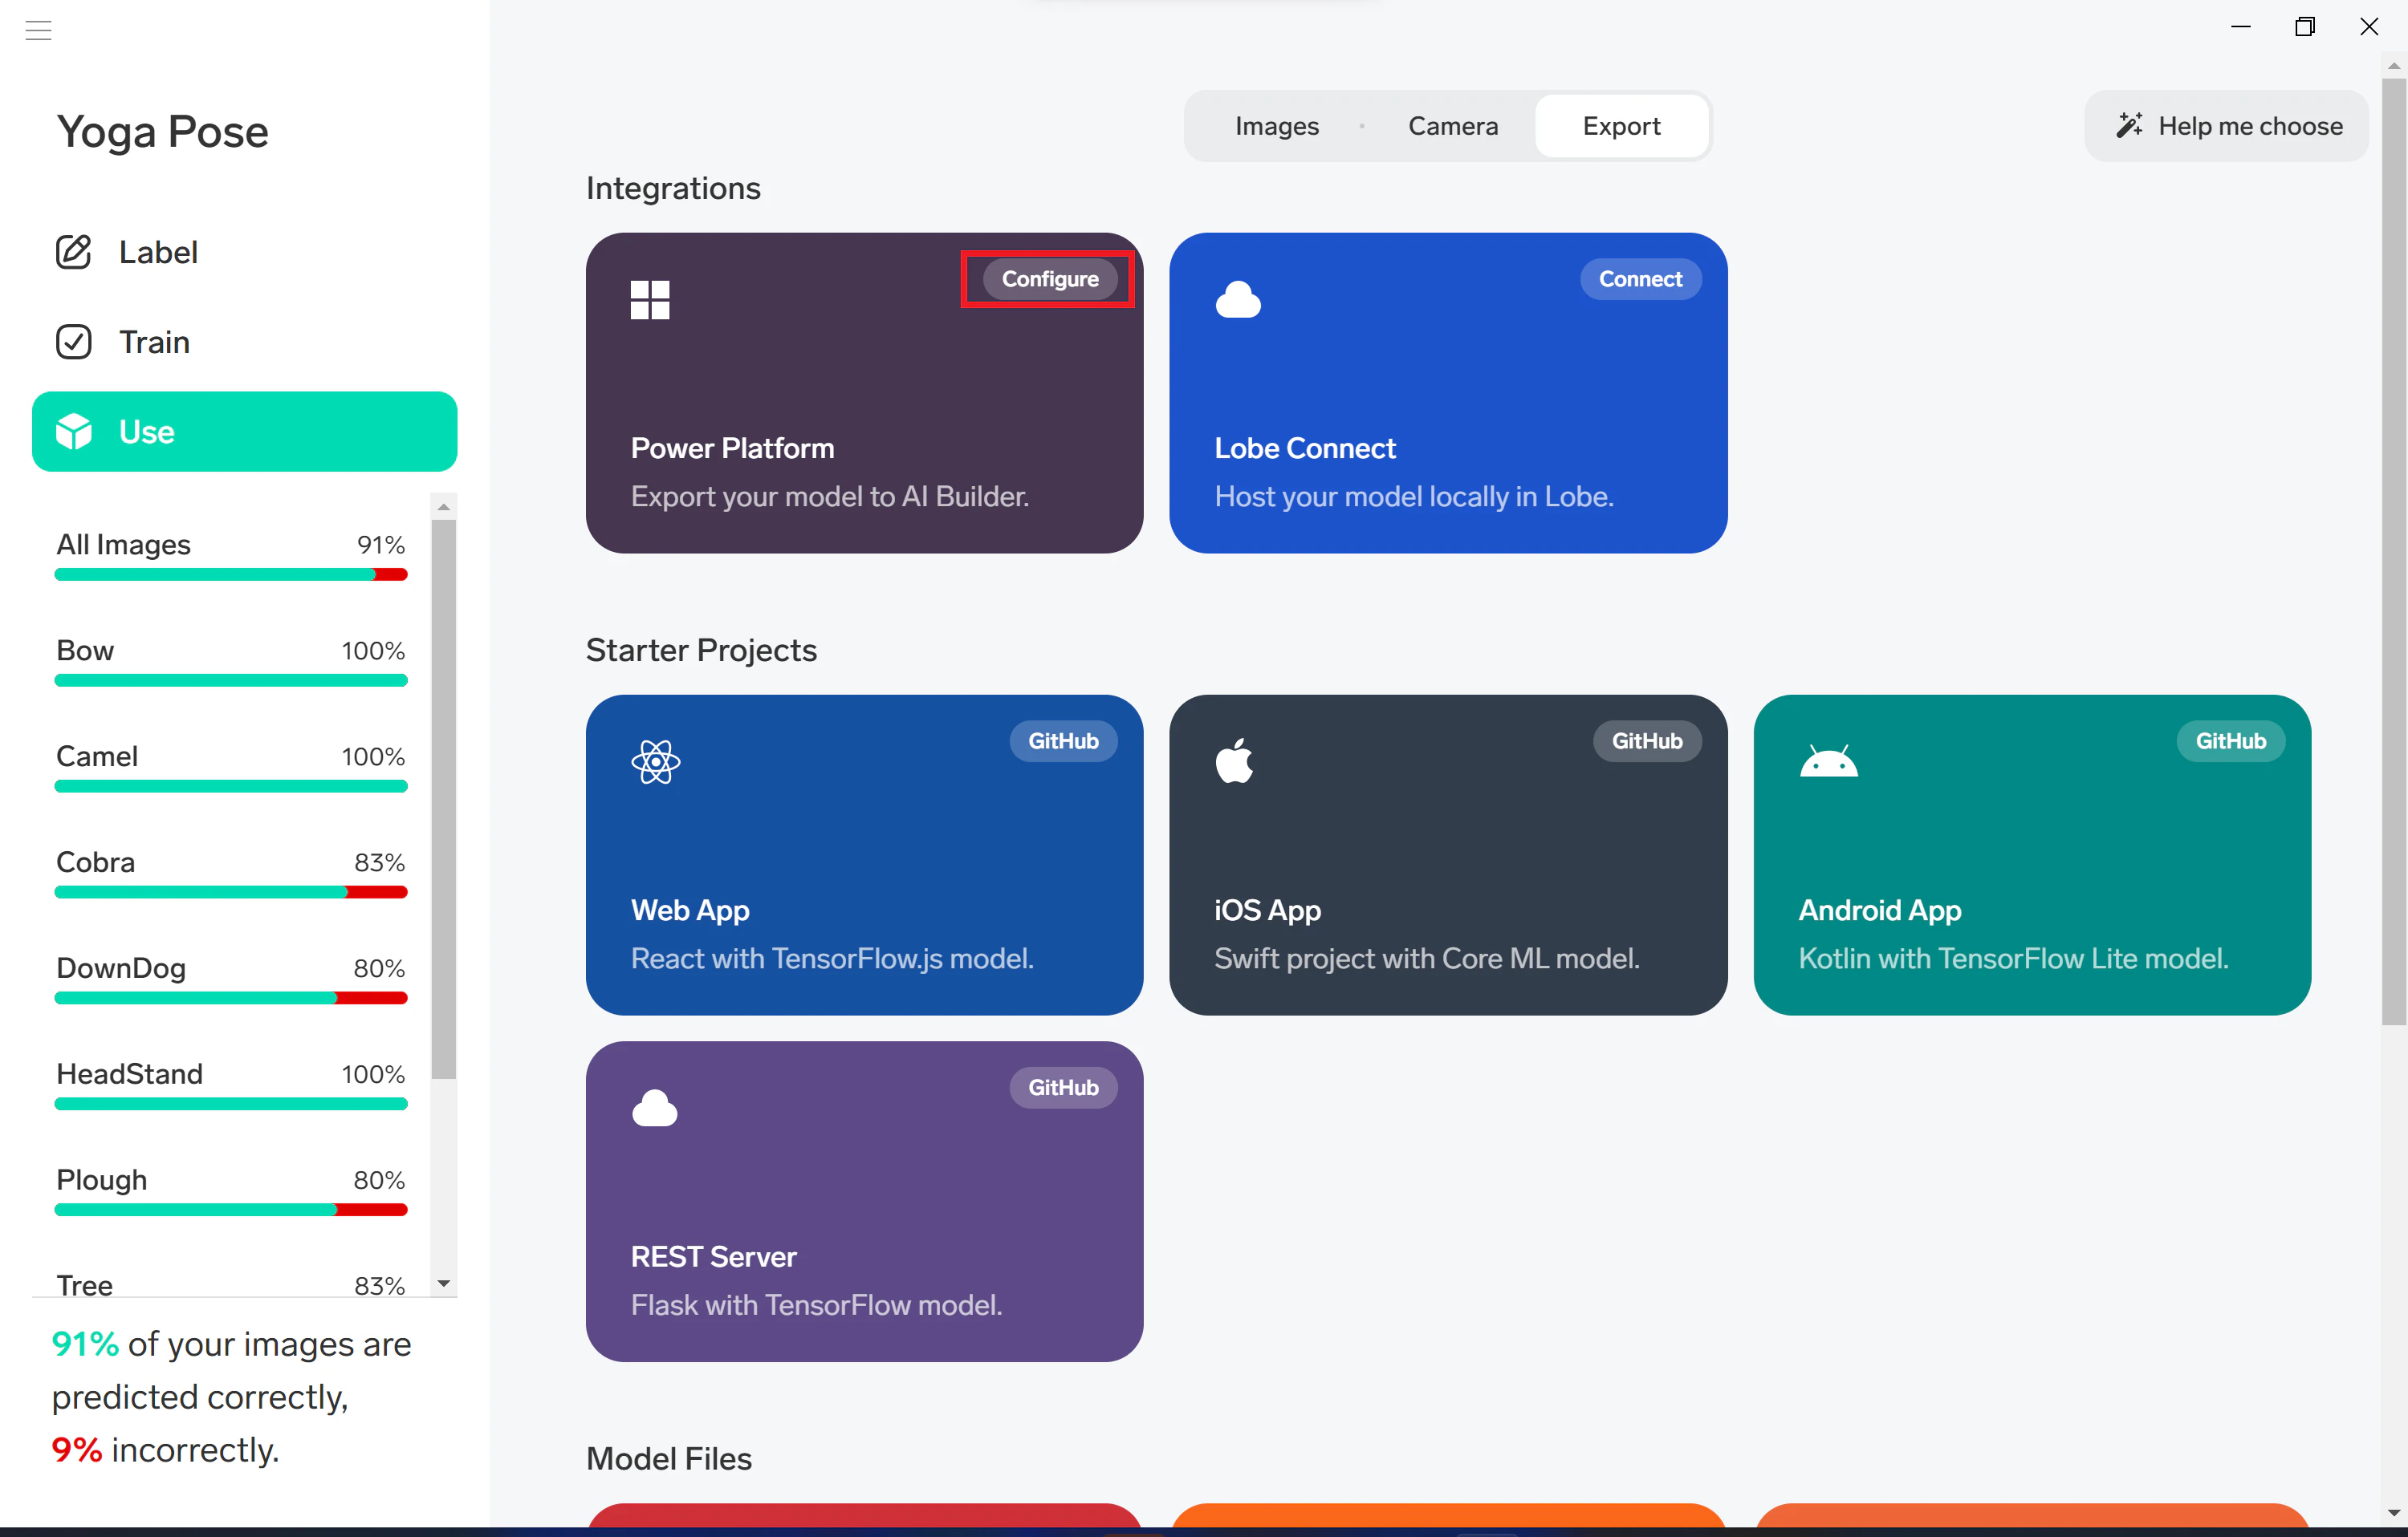Click the Train checkmark icon

[x=73, y=342]
